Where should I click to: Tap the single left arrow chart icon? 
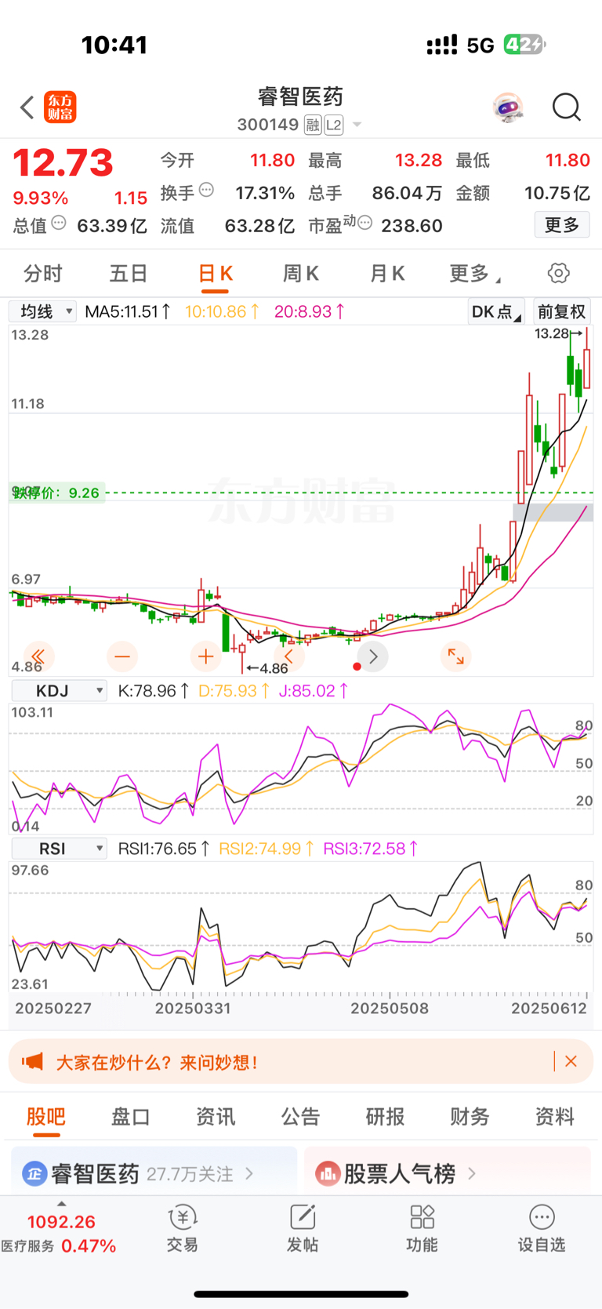tap(289, 656)
